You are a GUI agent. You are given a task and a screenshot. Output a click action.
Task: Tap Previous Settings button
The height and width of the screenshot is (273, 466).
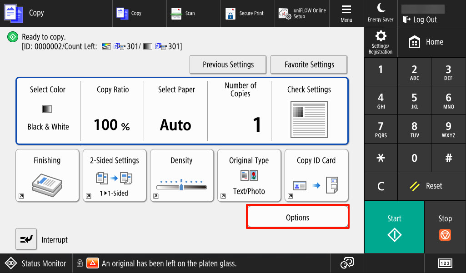(228, 65)
